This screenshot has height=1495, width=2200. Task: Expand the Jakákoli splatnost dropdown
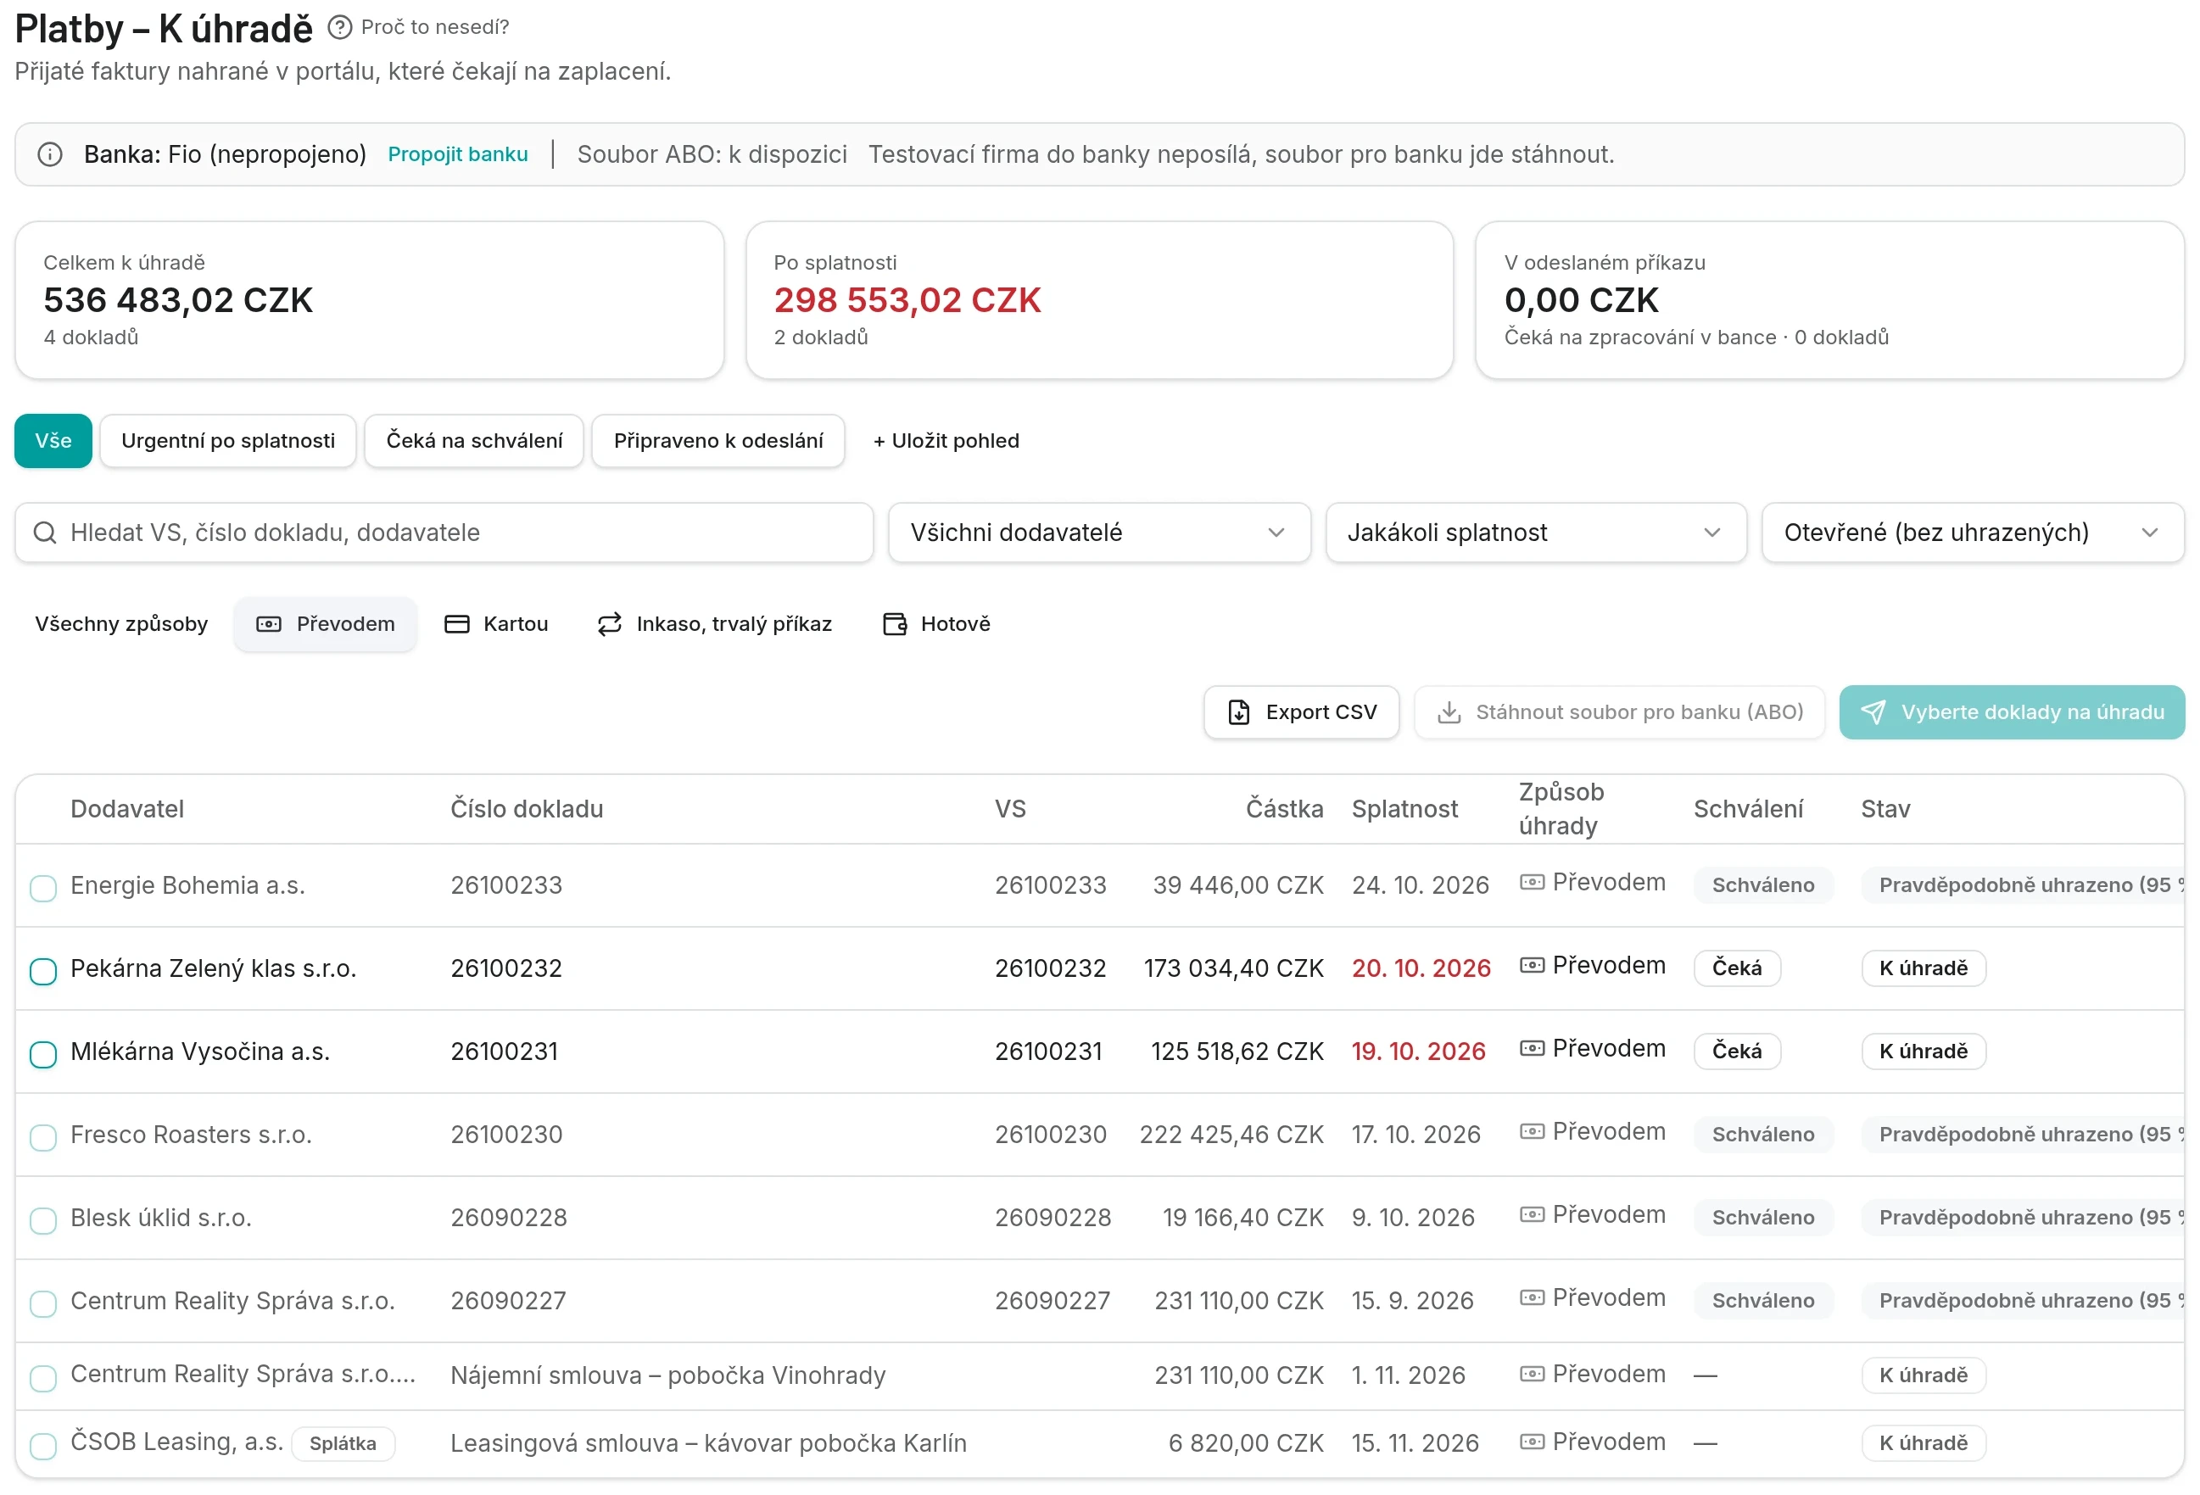pos(1535,533)
